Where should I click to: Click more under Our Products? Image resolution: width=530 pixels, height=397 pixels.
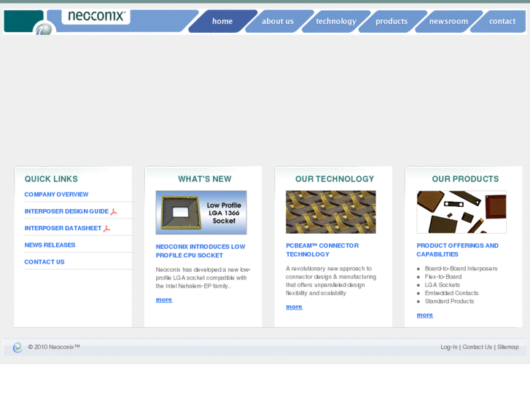click(424, 315)
